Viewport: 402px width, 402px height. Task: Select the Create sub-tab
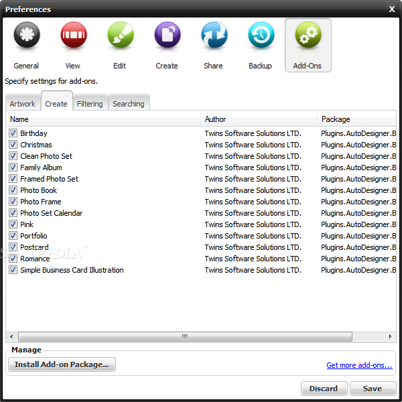click(56, 102)
